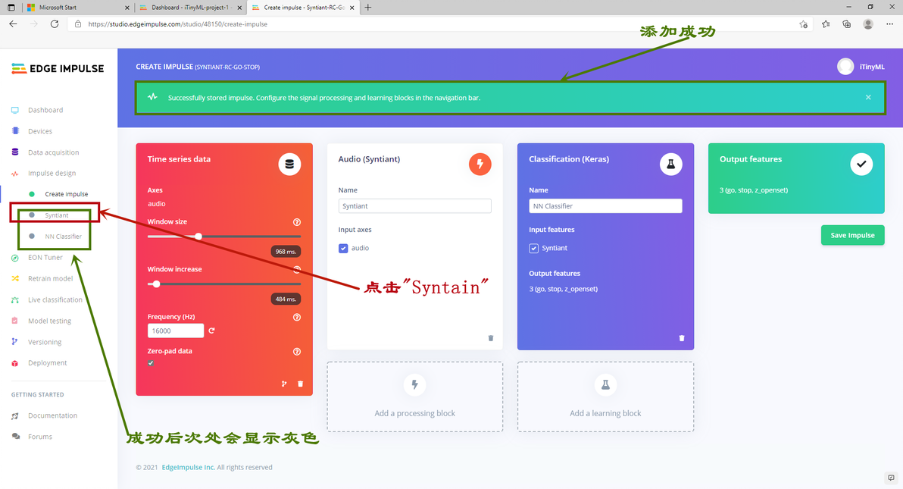Open NN Classifier in the sidebar
Image resolution: width=903 pixels, height=489 pixels.
point(64,237)
